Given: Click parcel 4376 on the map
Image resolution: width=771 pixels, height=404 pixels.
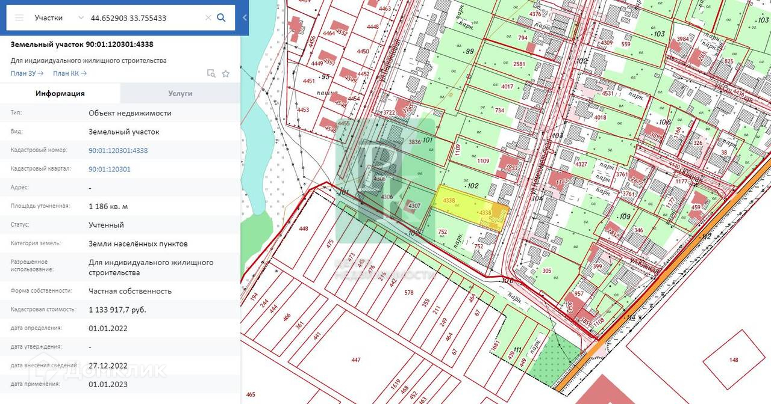Looking at the screenshot, I should (535, 14).
